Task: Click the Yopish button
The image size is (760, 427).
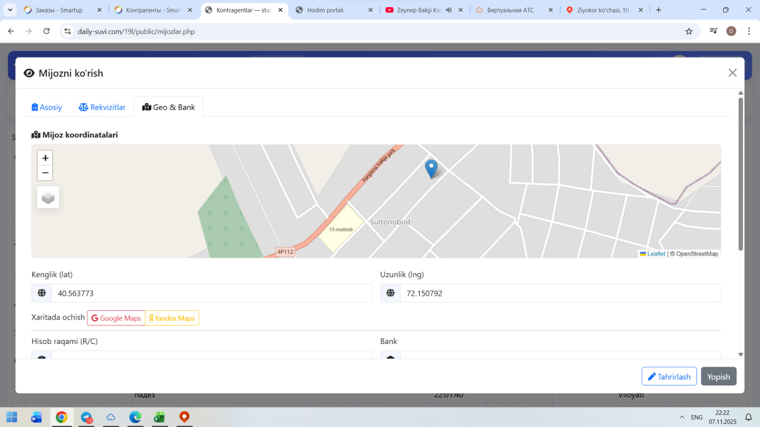Action: pos(718,377)
